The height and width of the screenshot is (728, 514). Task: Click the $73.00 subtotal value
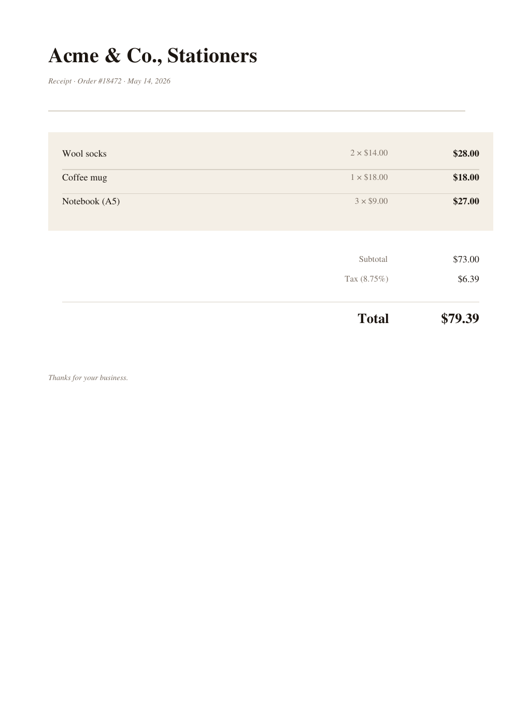click(x=466, y=259)
